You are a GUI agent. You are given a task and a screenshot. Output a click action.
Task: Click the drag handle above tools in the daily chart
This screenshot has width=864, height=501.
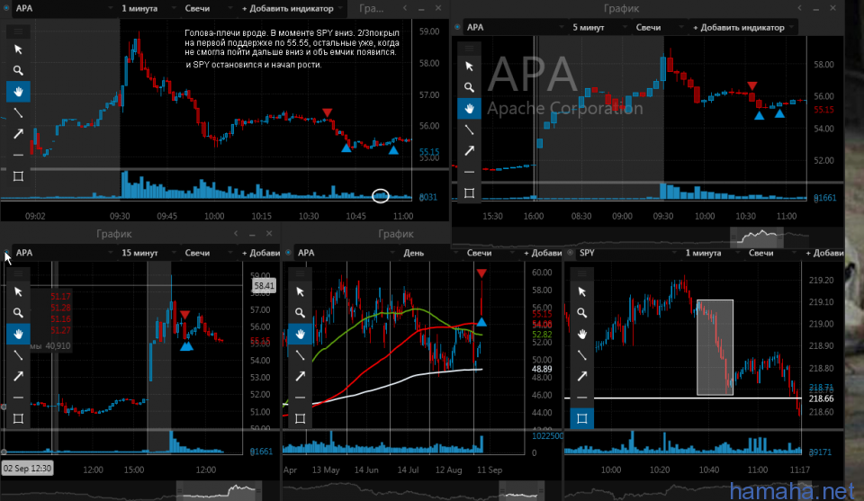click(x=301, y=271)
